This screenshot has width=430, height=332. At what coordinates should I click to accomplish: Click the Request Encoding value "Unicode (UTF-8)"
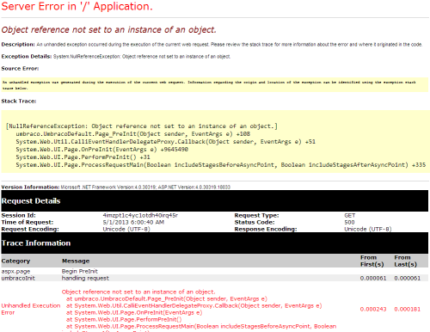pos(126,229)
